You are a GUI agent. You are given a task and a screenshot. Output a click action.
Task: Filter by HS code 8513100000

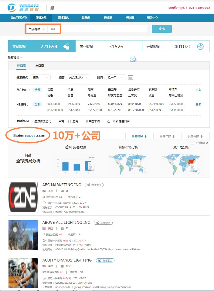click(176, 110)
